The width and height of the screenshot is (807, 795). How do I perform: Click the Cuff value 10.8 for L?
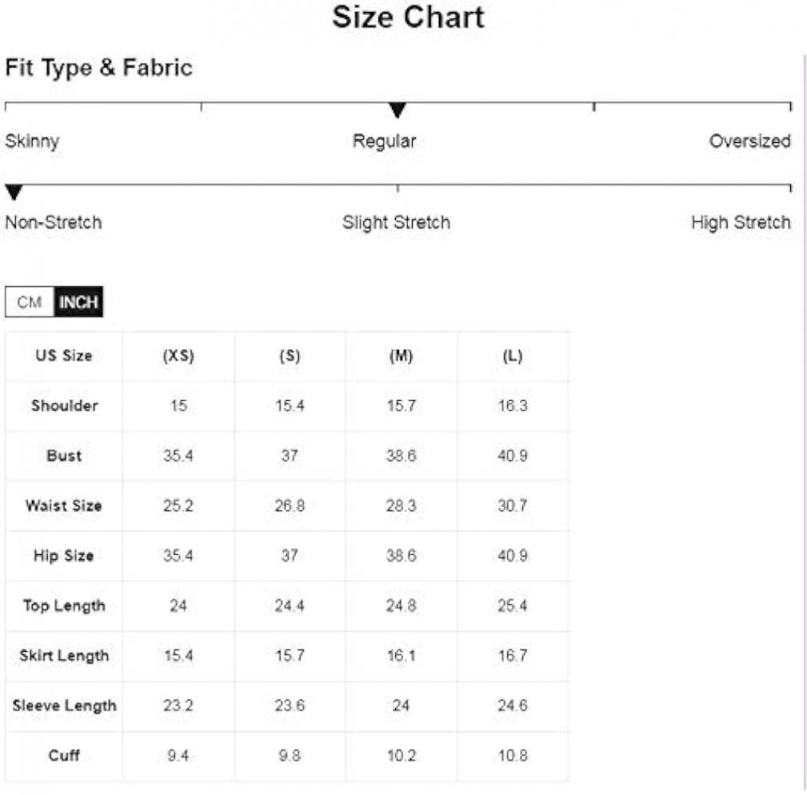513,755
